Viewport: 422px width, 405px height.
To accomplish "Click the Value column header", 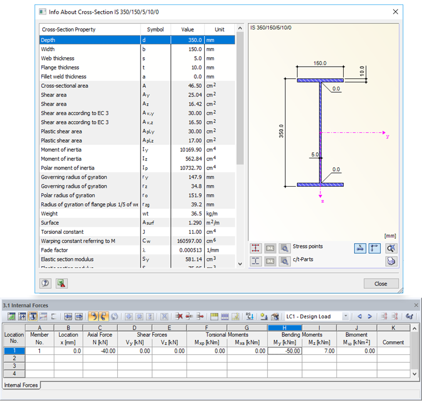I will (188, 29).
